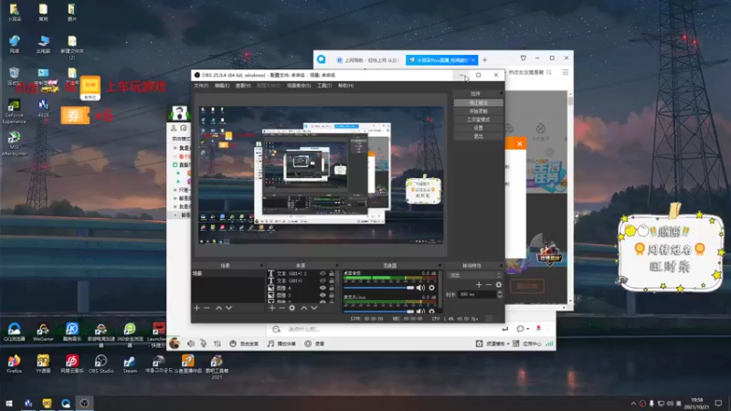Undock the Audio Mixer panel float icon
This screenshot has height=411, width=731.
[x=440, y=266]
